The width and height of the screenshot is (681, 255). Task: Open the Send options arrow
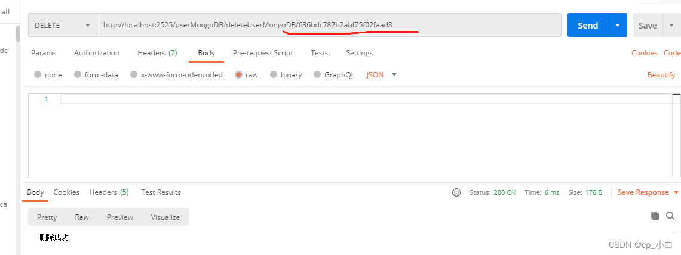point(618,26)
